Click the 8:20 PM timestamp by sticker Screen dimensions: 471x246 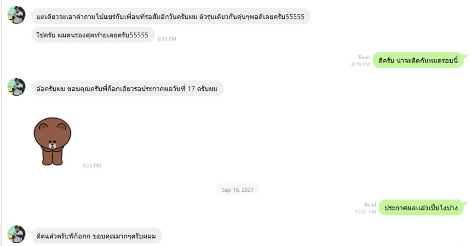(x=92, y=166)
